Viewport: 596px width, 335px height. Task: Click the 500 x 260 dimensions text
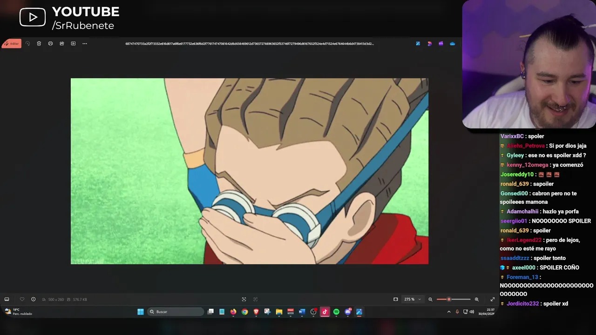pyautogui.click(x=55, y=300)
